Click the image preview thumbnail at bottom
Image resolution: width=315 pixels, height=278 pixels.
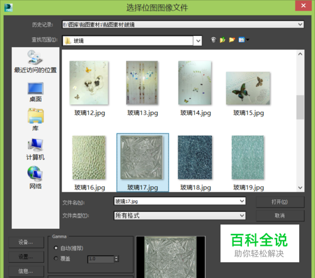click(171, 257)
